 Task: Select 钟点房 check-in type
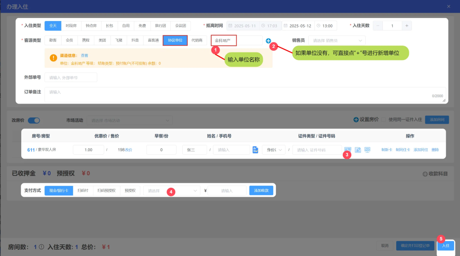pos(91,26)
